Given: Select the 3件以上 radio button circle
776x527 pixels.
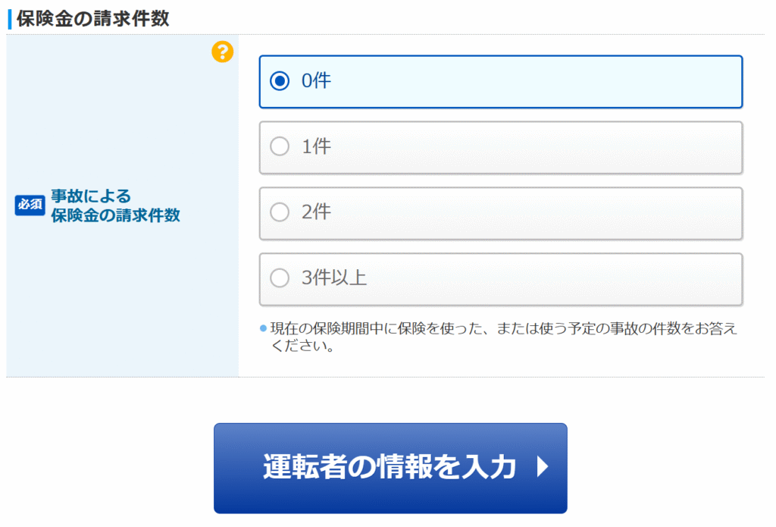Looking at the screenshot, I should (280, 278).
